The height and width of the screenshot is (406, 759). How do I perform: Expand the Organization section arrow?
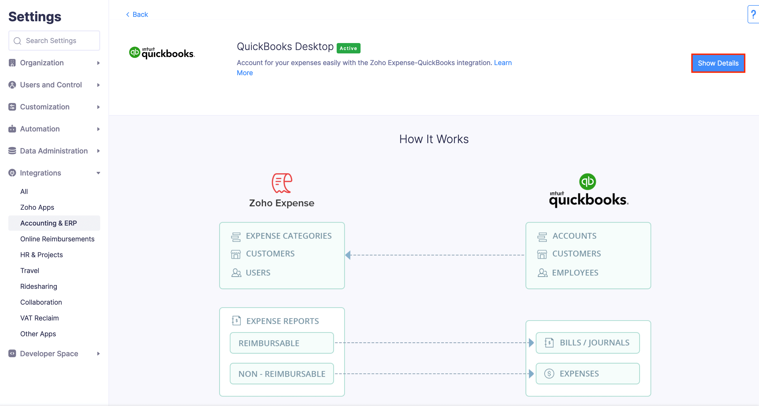(98, 63)
